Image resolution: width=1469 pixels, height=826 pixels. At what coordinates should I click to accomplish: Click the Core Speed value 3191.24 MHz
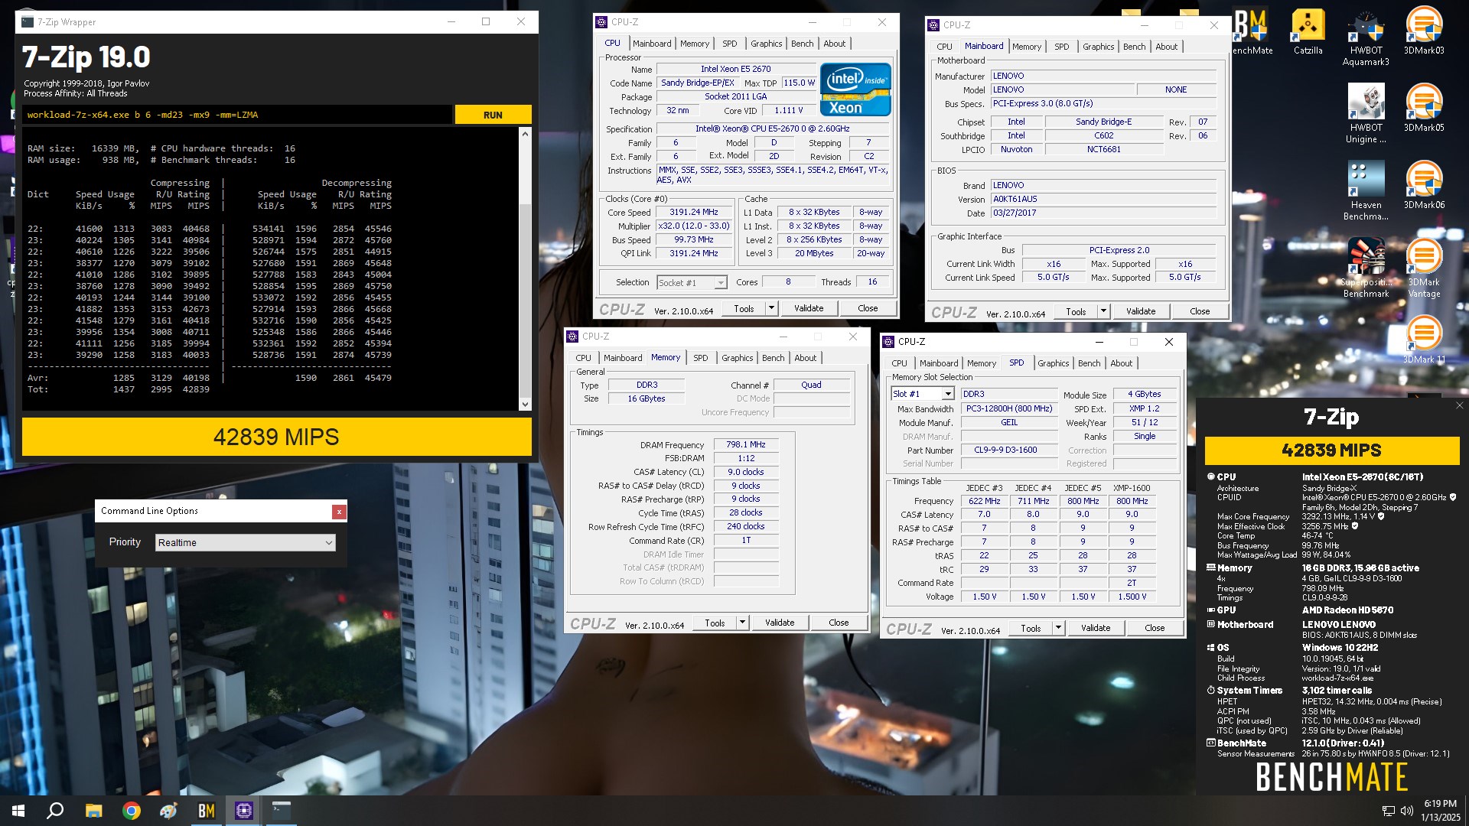point(693,212)
